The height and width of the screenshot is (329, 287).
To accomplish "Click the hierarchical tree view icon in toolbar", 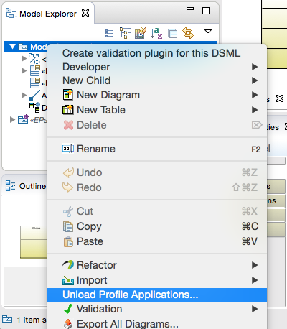I will click(125, 33).
